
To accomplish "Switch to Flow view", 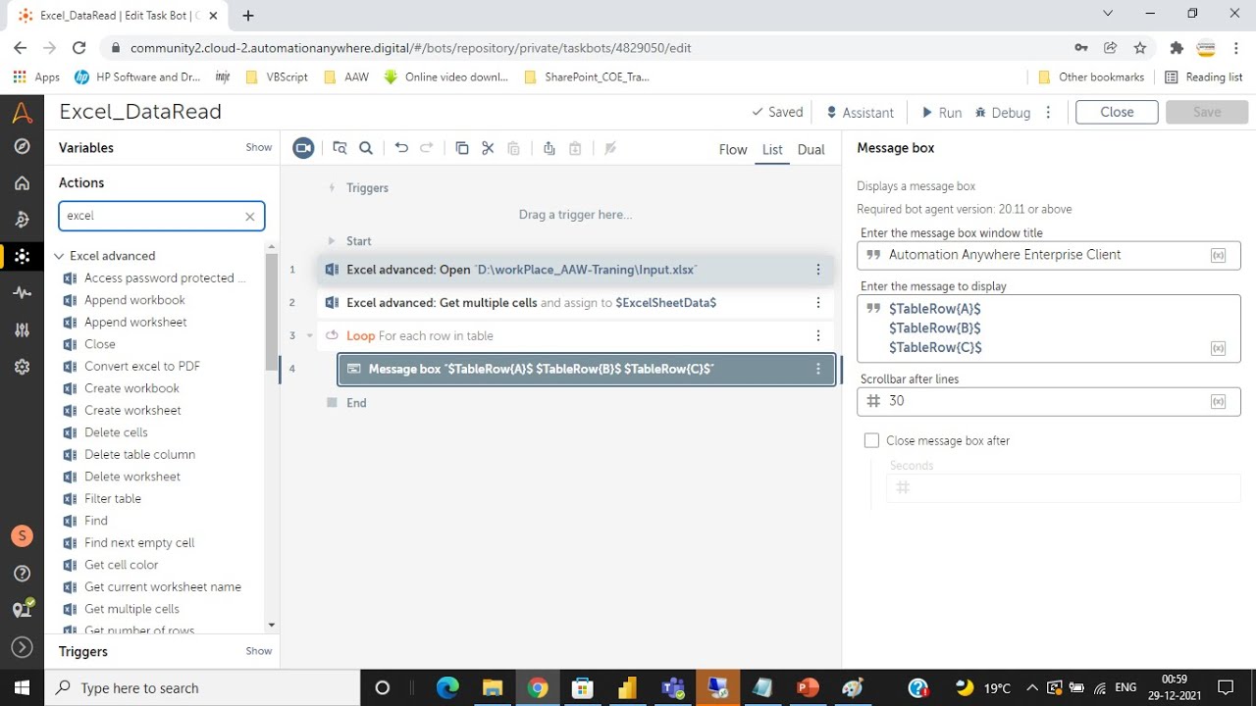I will coord(733,149).
